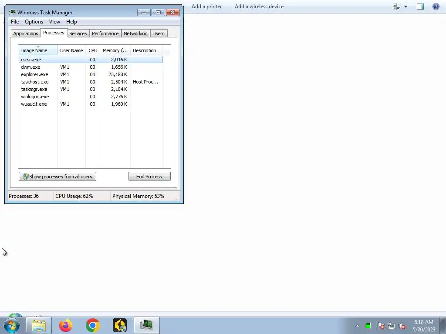
Task: Click the 2,776 K memory value
Action: click(x=119, y=97)
